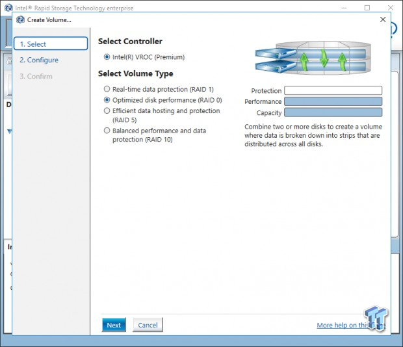
Task: Close the Create Volume dialog
Action: [383, 19]
